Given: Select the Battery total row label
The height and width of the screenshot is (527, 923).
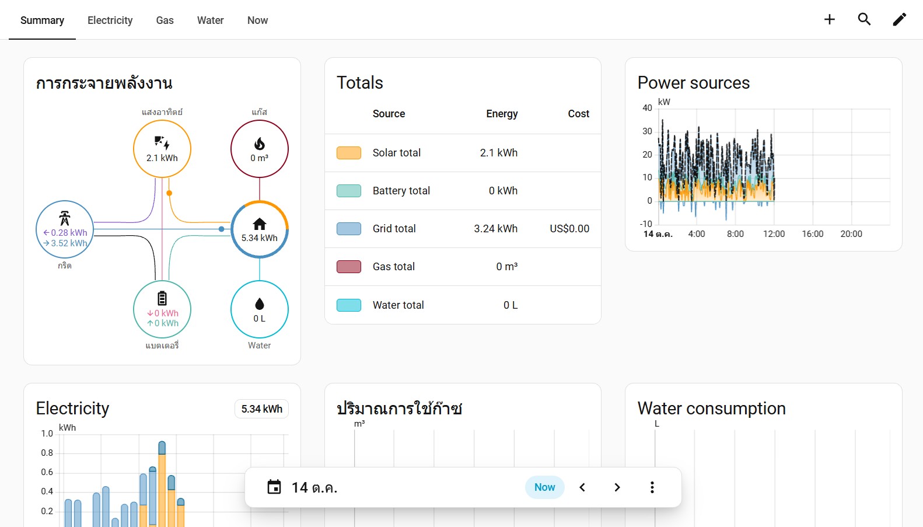Looking at the screenshot, I should (401, 191).
